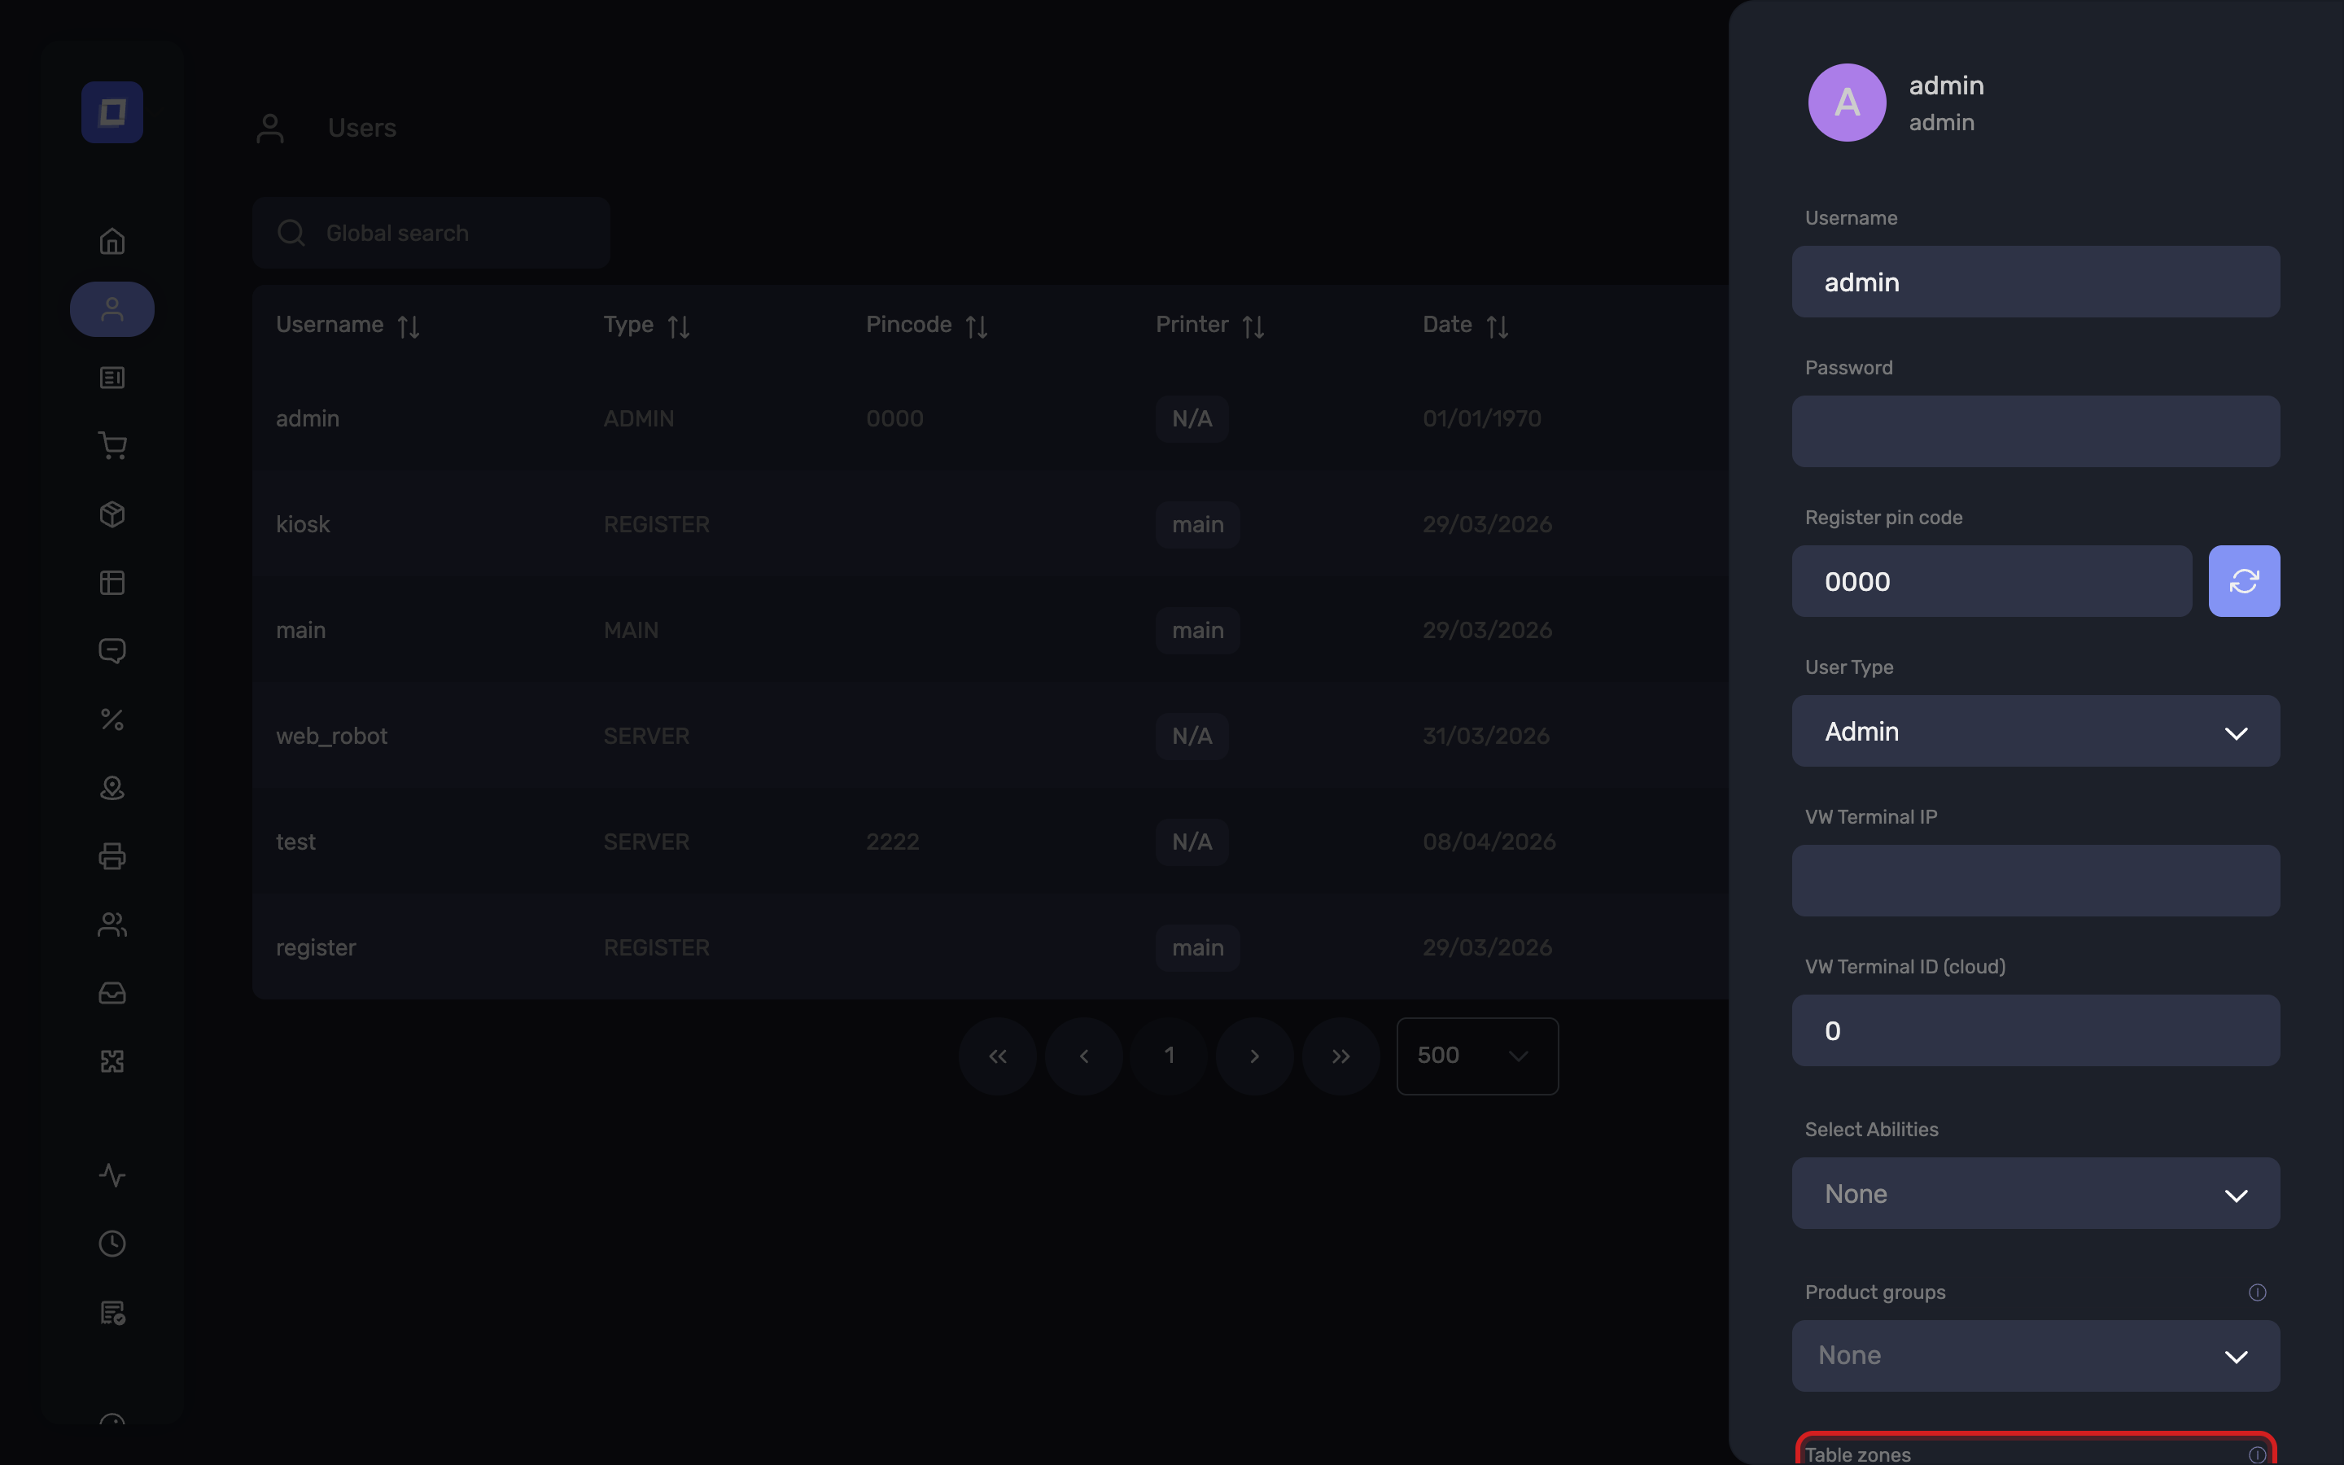This screenshot has height=1465, width=2344.
Task: Go to first page of users
Action: coord(998,1056)
